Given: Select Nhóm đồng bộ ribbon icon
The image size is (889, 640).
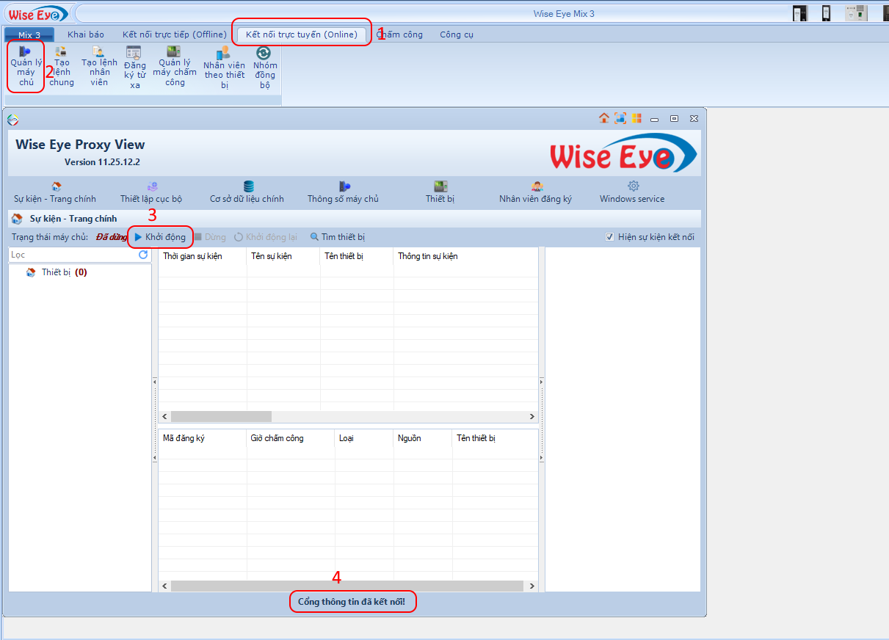Looking at the screenshot, I should click(x=264, y=65).
